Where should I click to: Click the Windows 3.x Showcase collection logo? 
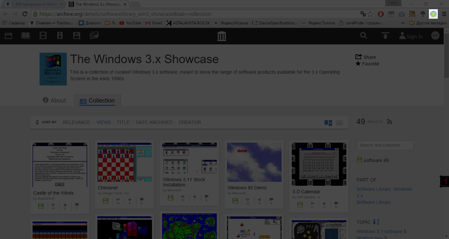(53, 69)
